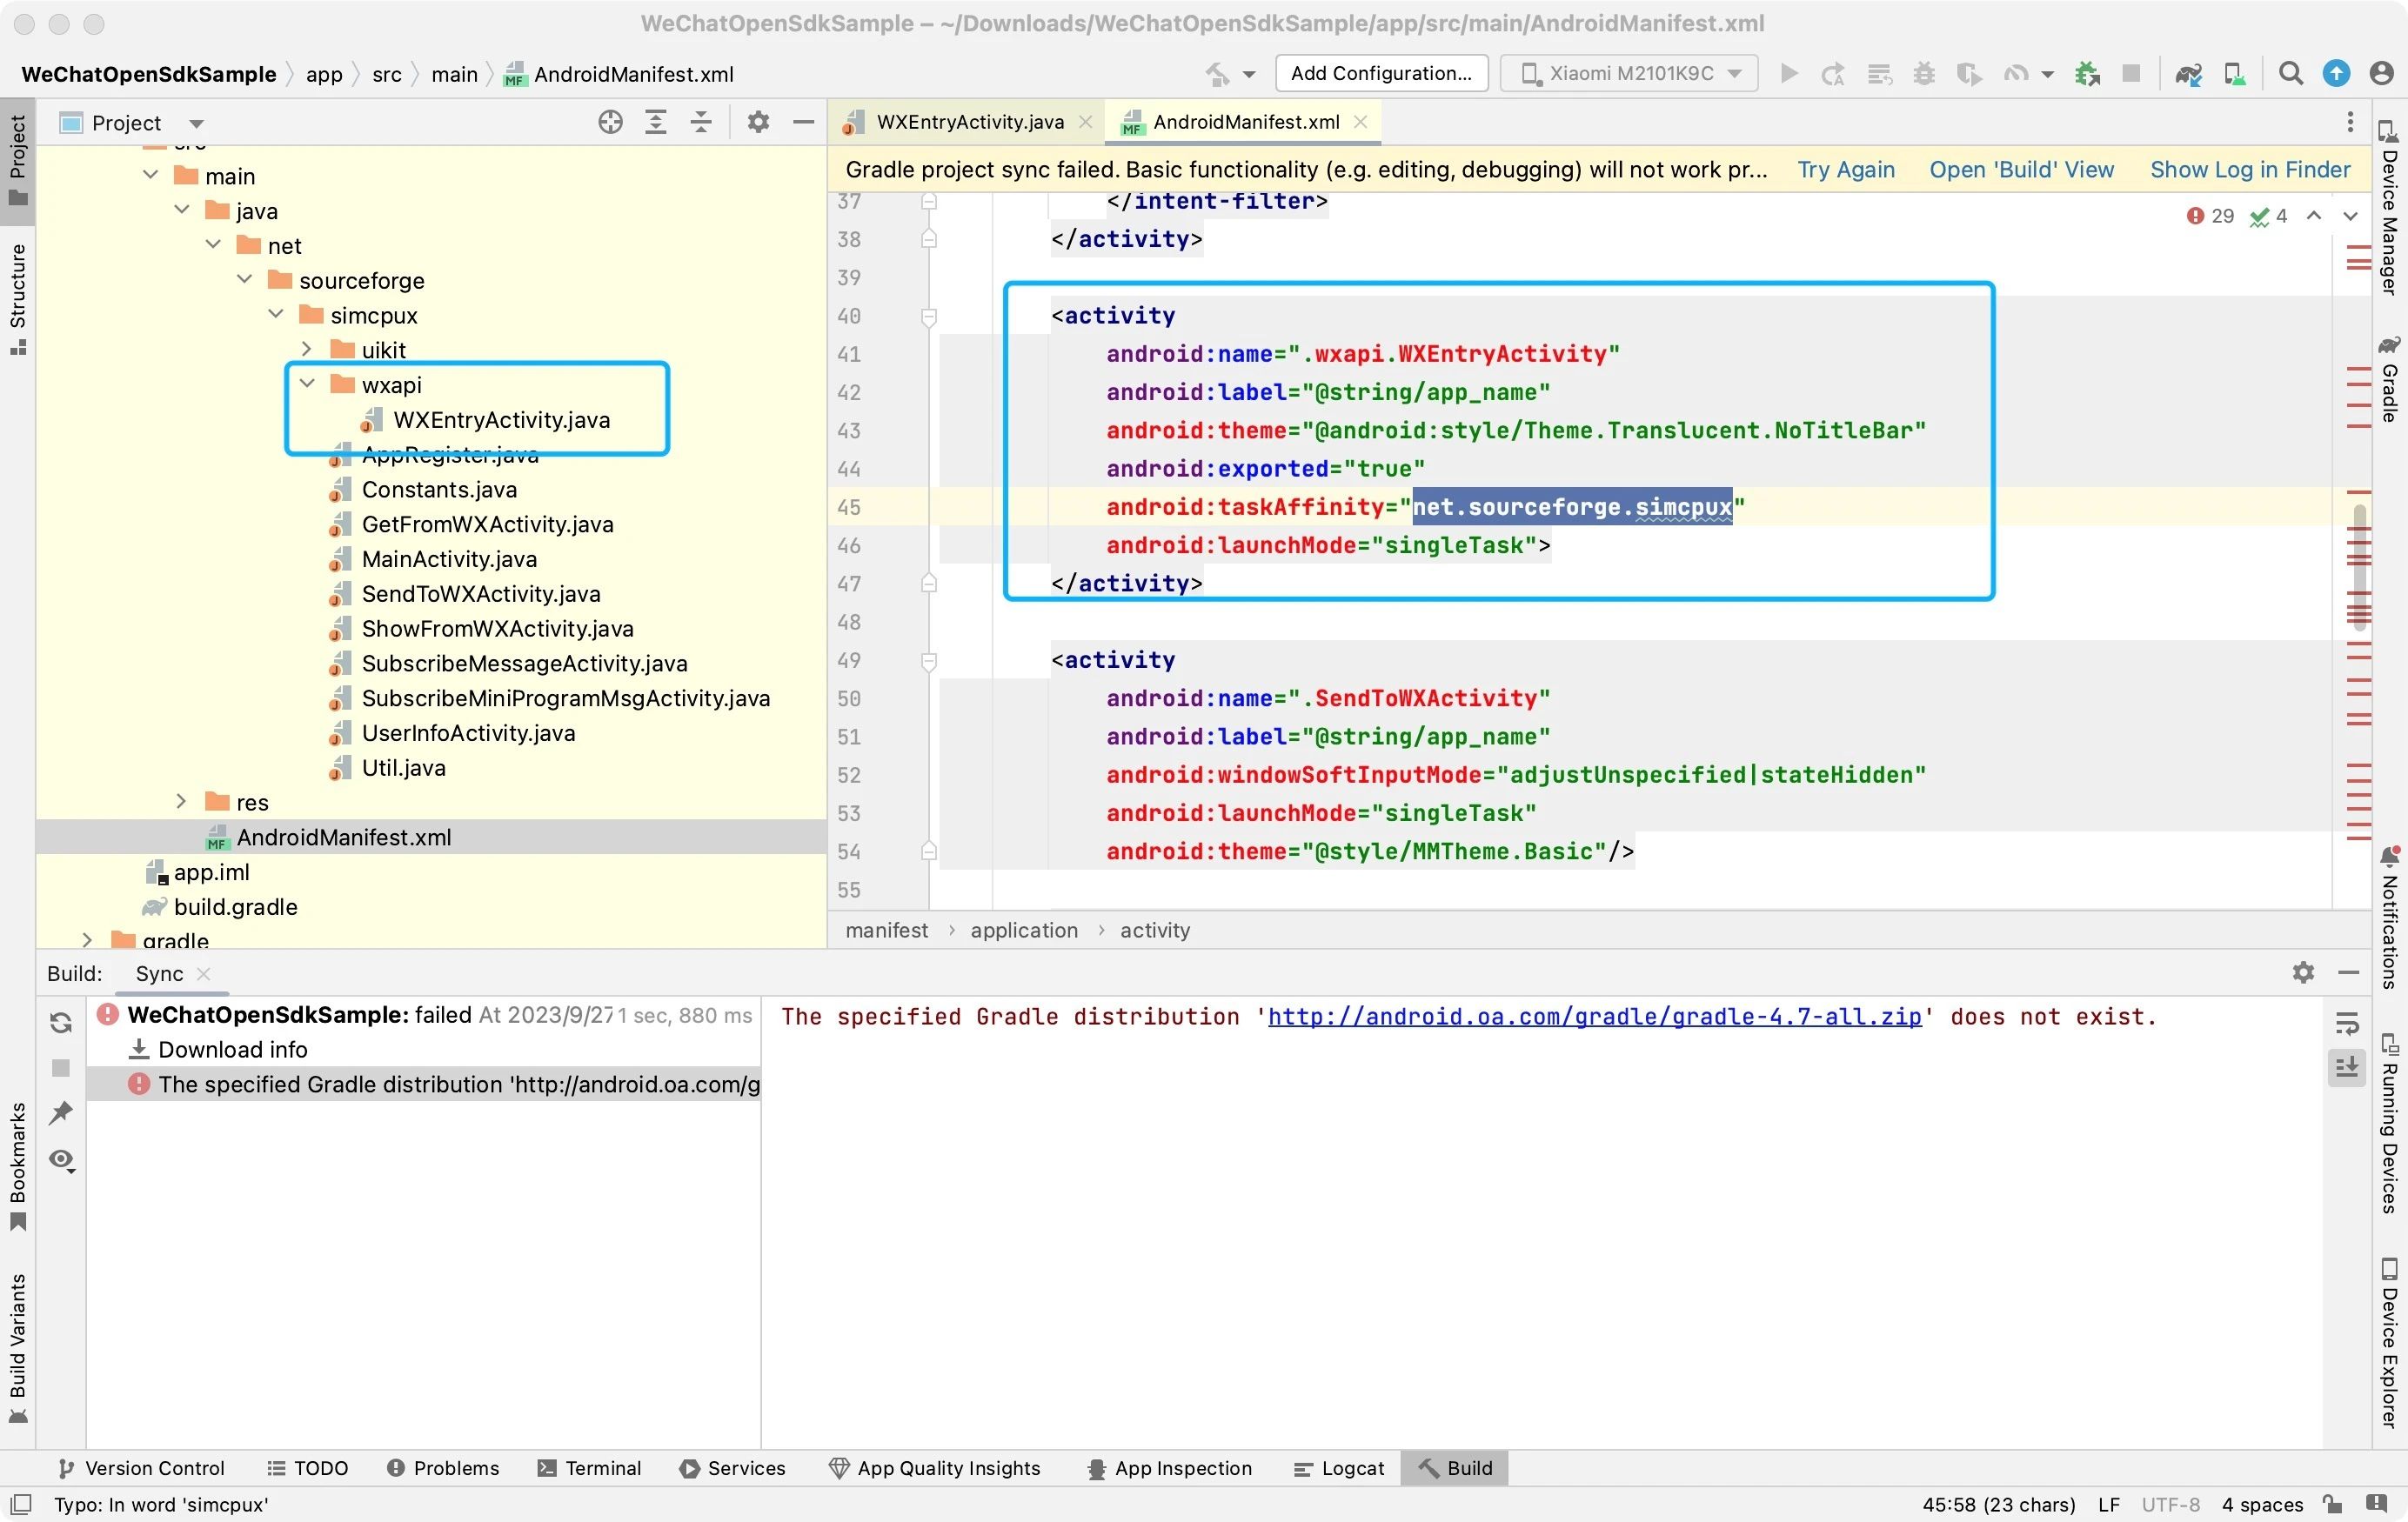Click Search Everywhere magnifier icon
The image size is (2408, 1522).
[x=2290, y=74]
